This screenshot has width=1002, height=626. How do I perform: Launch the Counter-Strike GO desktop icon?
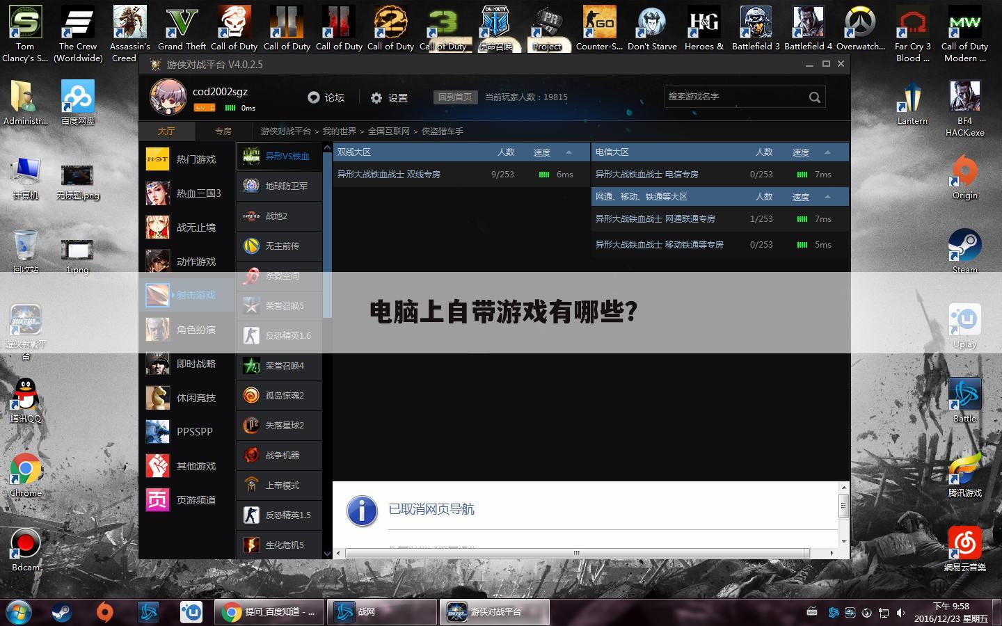coord(599,29)
